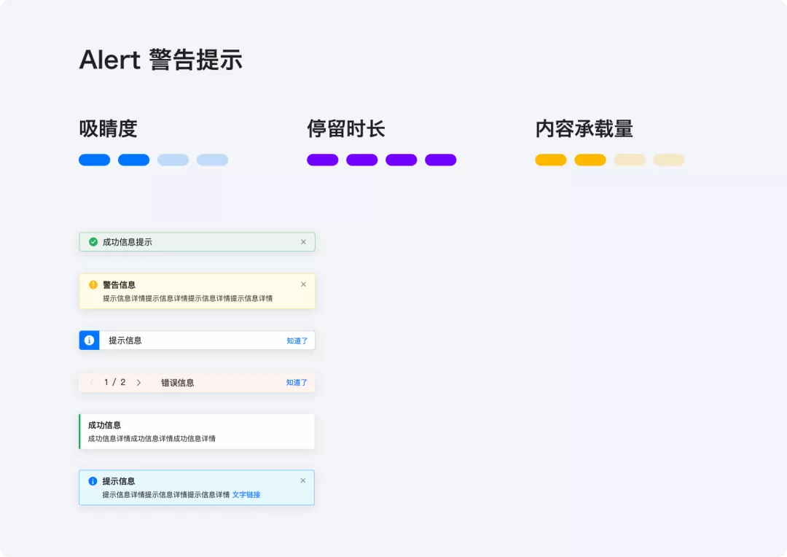
Task: Go to previous alert with left chevron
Action: (x=91, y=383)
